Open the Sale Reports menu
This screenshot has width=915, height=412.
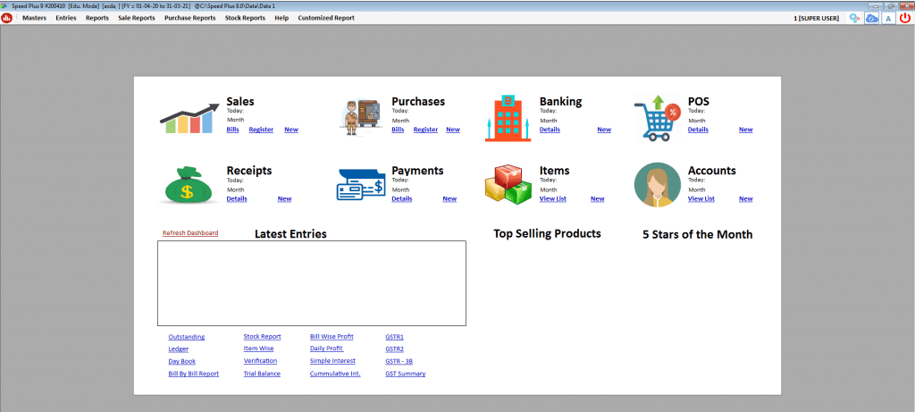[x=136, y=18]
